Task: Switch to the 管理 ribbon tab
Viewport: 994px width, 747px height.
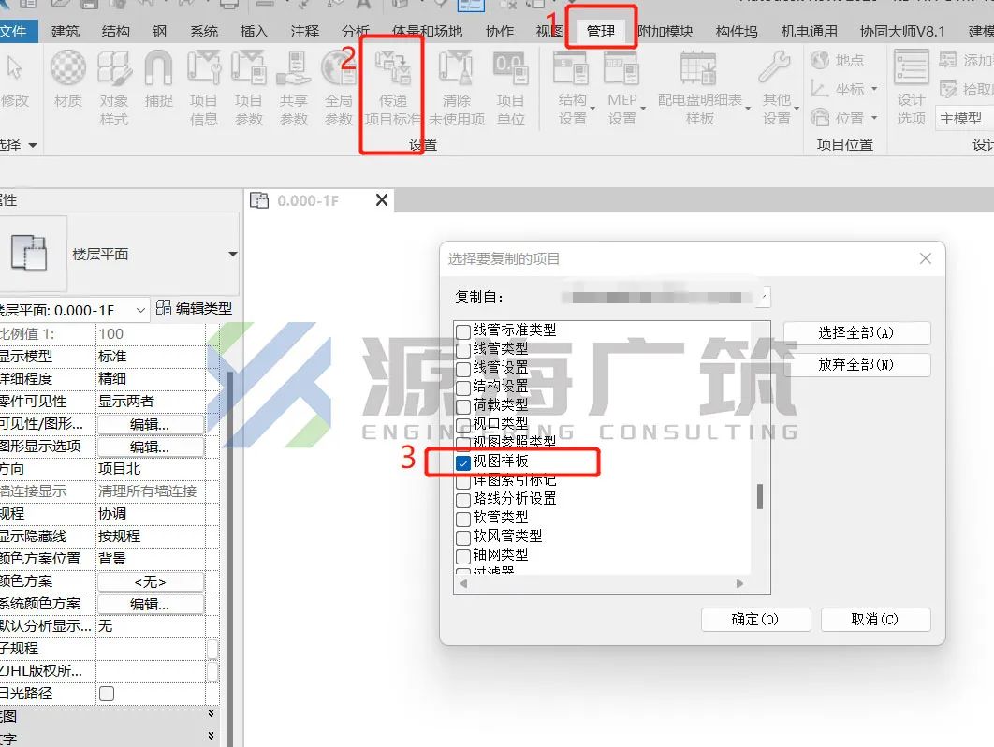Action: (600, 31)
